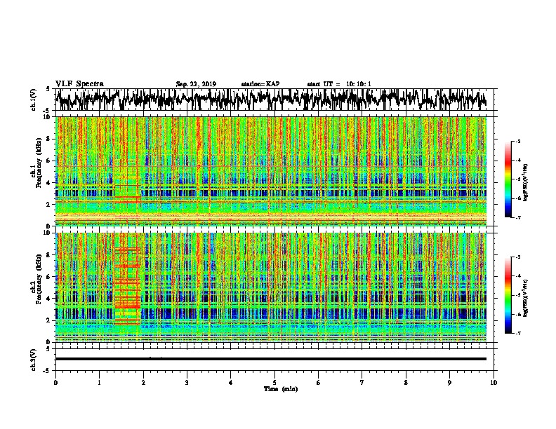Click the ch.2 spectrogram 2 kHz tick label
This screenshot has width=556, height=429.
[48, 320]
